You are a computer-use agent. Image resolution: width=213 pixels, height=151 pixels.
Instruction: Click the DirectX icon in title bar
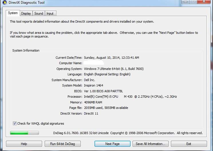5,3
